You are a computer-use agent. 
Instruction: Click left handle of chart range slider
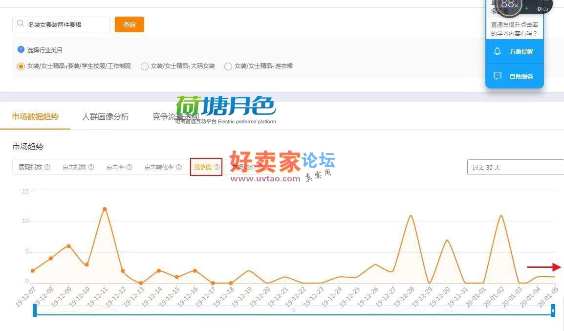tap(35, 310)
